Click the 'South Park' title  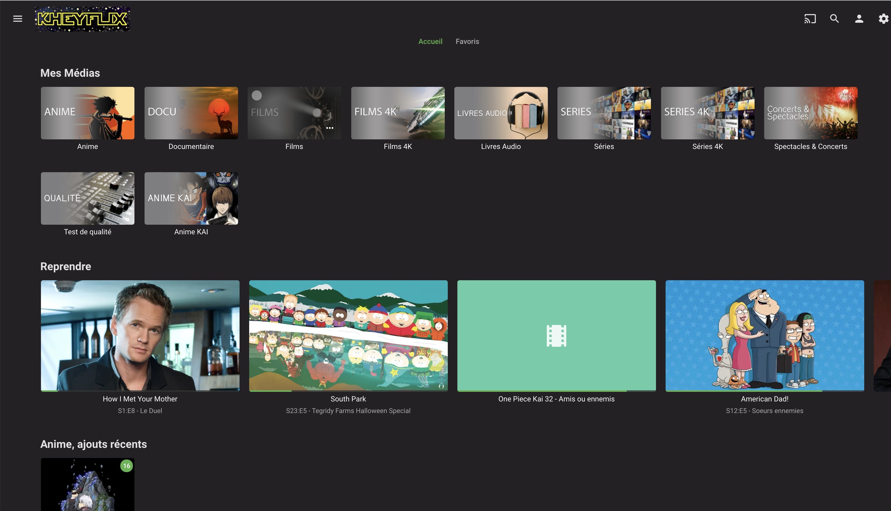(x=348, y=399)
